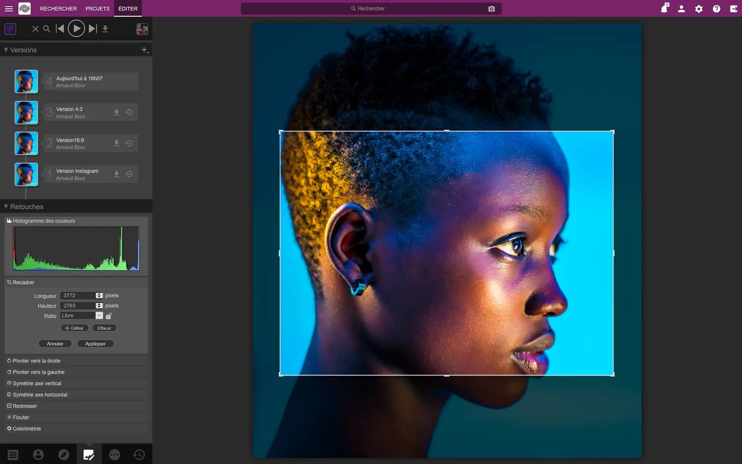Restore the Version 4:3
This screenshot has width=742, height=464.
click(129, 112)
